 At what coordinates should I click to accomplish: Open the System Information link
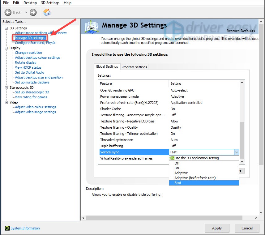pyautogui.click(x=25, y=228)
